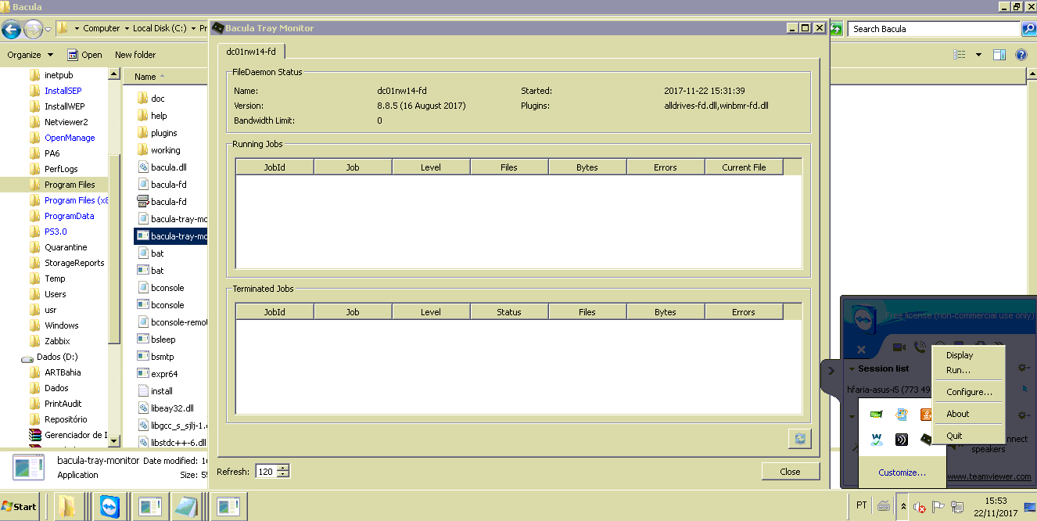Click the on-screen keyboard icon on the taskbar
The height and width of the screenshot is (521, 1037).
point(884,506)
